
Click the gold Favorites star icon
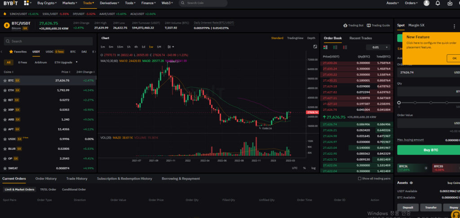[11, 52]
